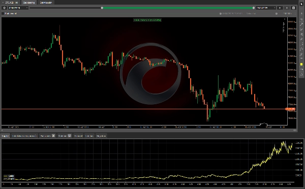The height and width of the screenshot is (189, 305).
Task: Click the white marker on time axis
Action: pyautogui.click(x=264, y=124)
